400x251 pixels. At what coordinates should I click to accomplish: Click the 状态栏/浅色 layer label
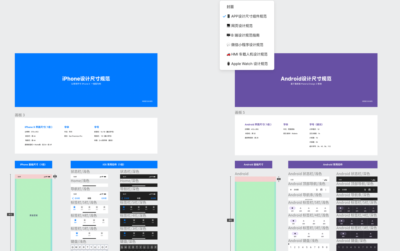(80, 172)
